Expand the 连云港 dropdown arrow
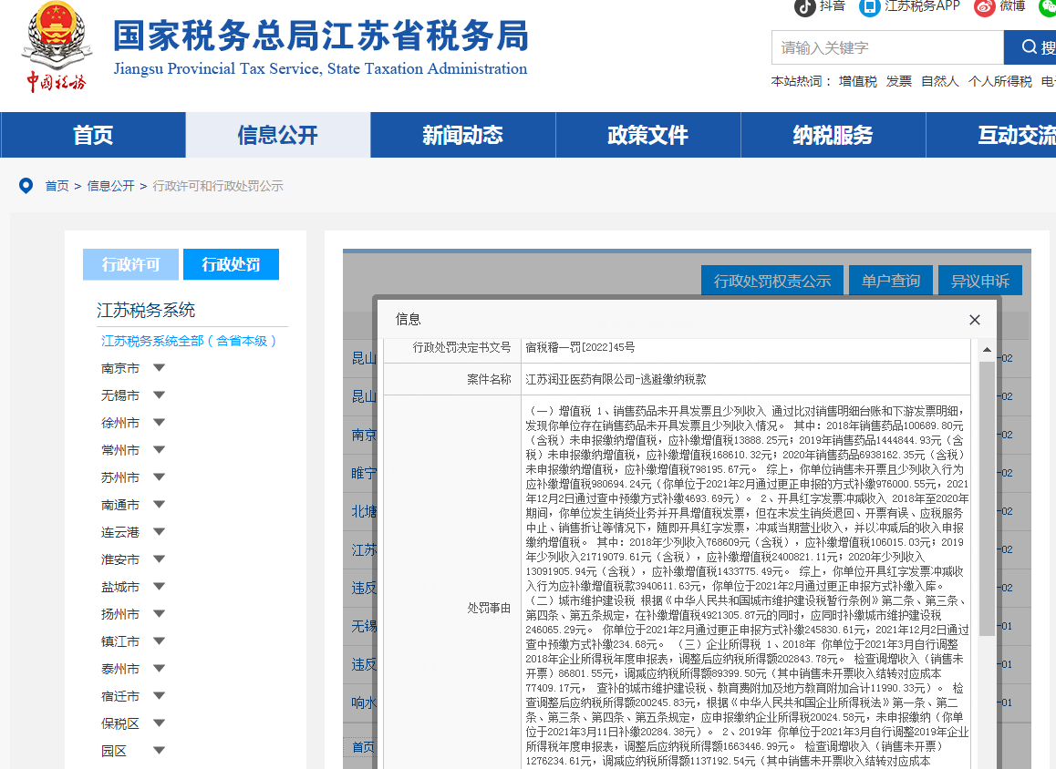 tap(159, 531)
